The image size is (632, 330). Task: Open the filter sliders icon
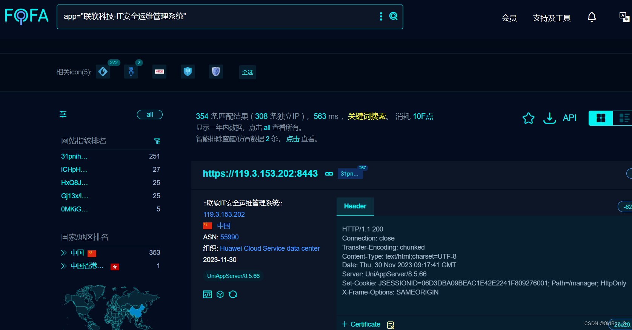63,114
